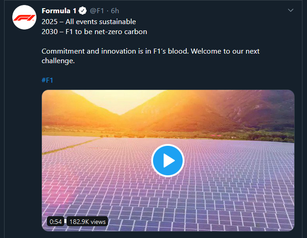
Task: Click the 'Commitment and innovation' tweet paragraph
Action: pos(150,51)
